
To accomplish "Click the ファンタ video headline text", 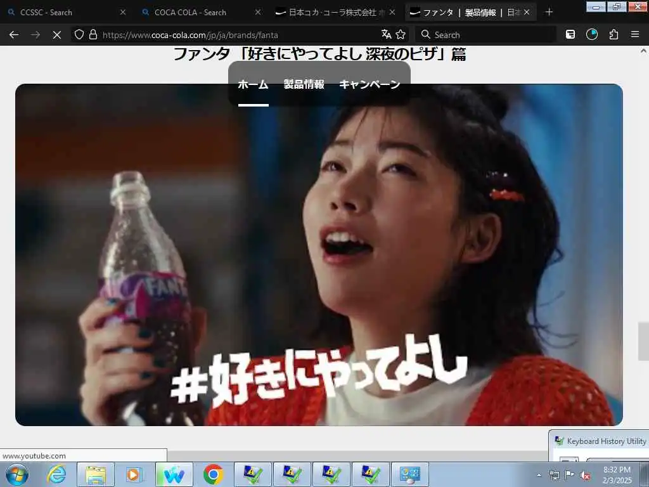I will tap(319, 54).
